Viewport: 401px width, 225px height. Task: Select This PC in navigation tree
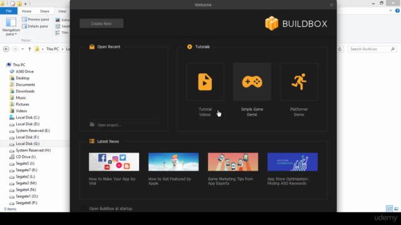point(19,65)
